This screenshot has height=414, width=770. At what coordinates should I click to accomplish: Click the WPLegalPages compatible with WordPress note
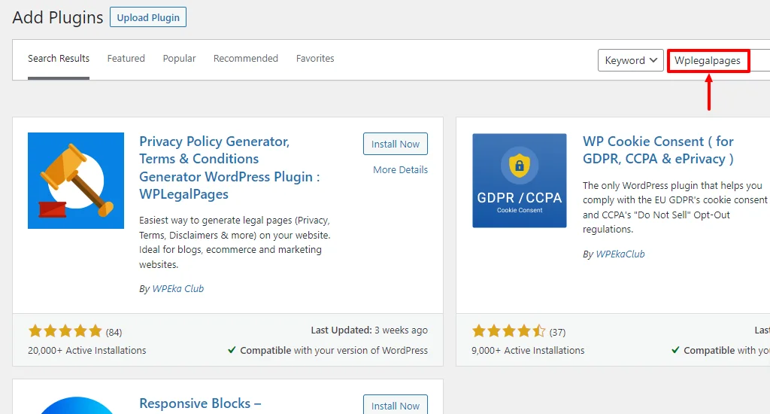click(328, 351)
